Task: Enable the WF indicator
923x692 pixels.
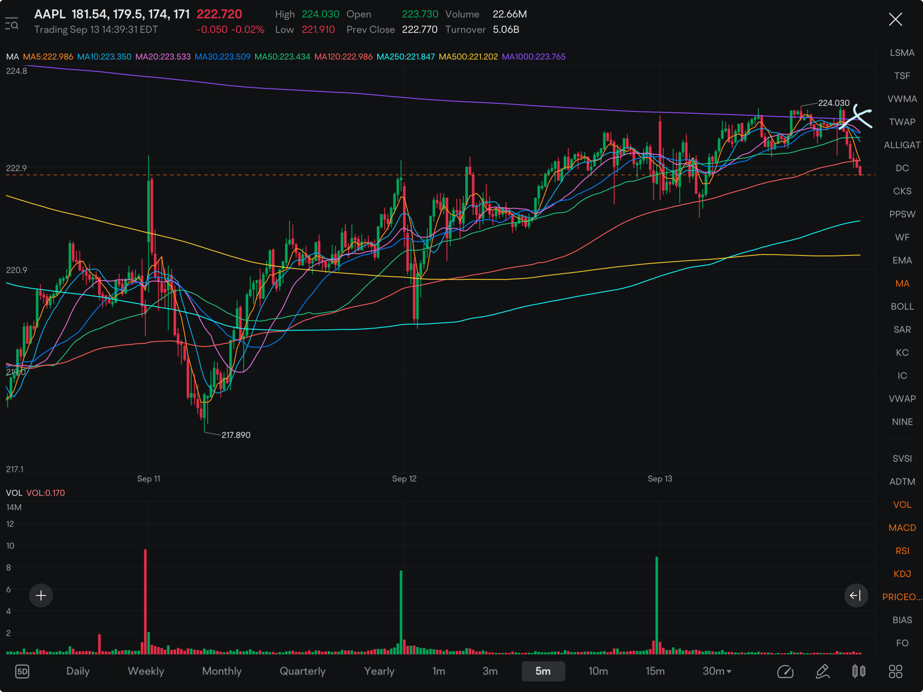Action: point(902,237)
